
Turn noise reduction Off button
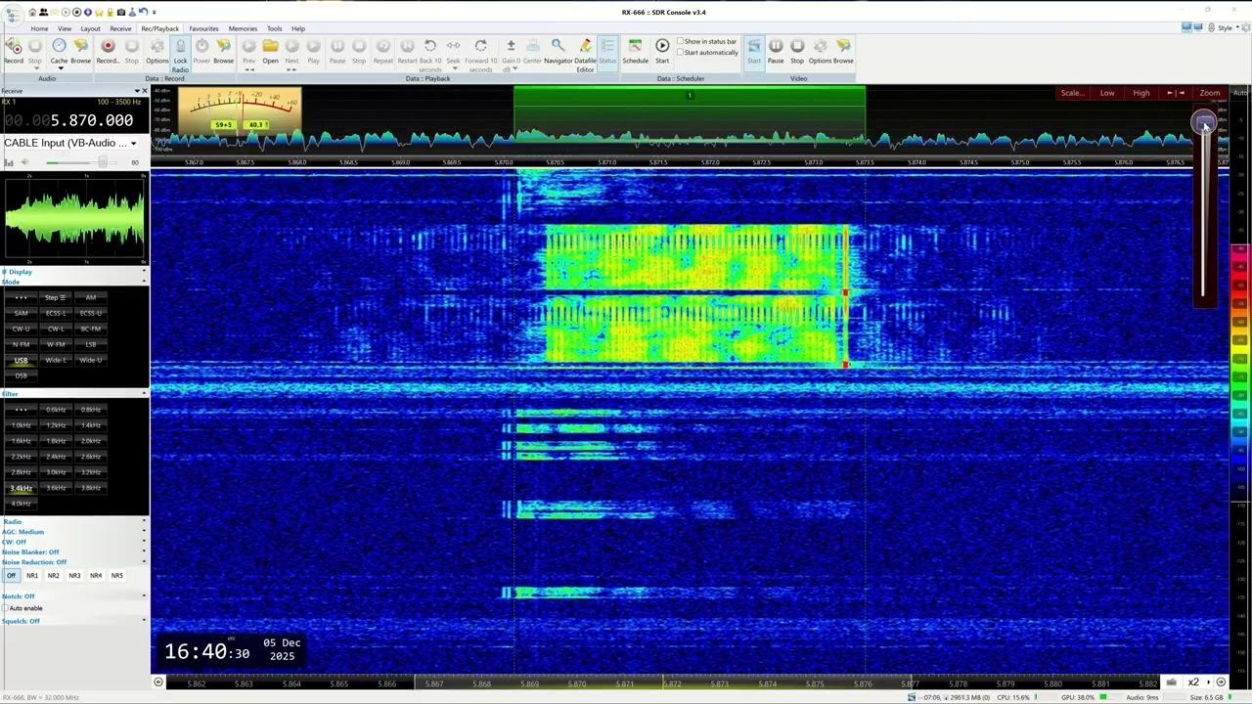(12, 576)
